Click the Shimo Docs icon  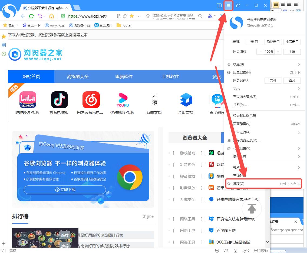[154, 100]
